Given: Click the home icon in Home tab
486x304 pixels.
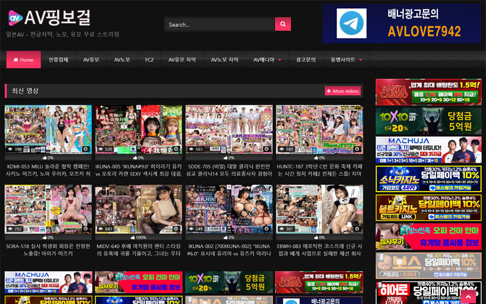Looking at the screenshot, I should pos(16,60).
